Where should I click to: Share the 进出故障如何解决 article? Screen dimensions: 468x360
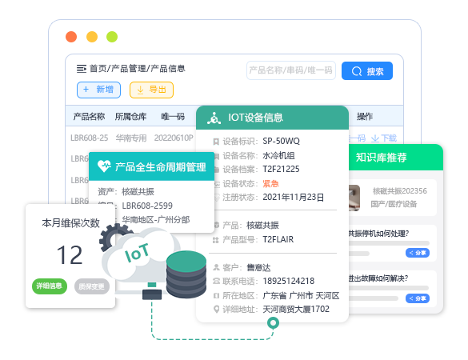[x=418, y=298]
